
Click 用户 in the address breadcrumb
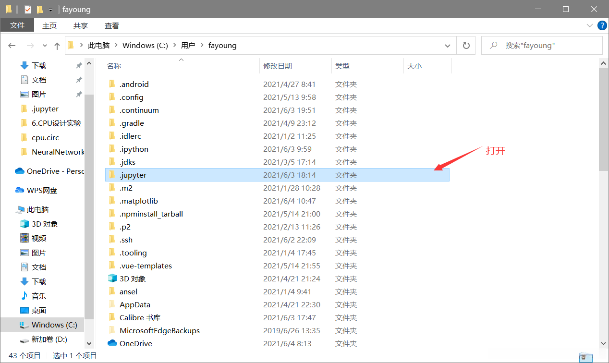click(188, 46)
